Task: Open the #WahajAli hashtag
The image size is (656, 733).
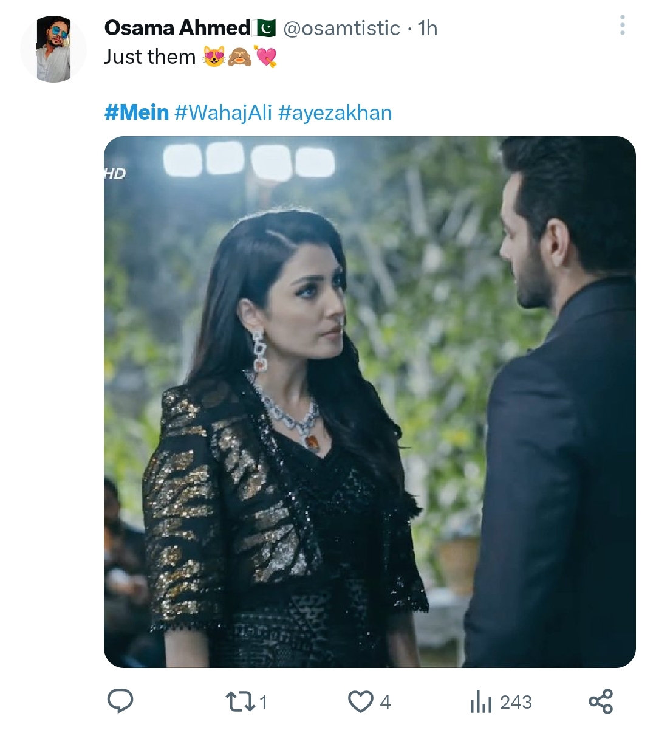Action: tap(223, 112)
